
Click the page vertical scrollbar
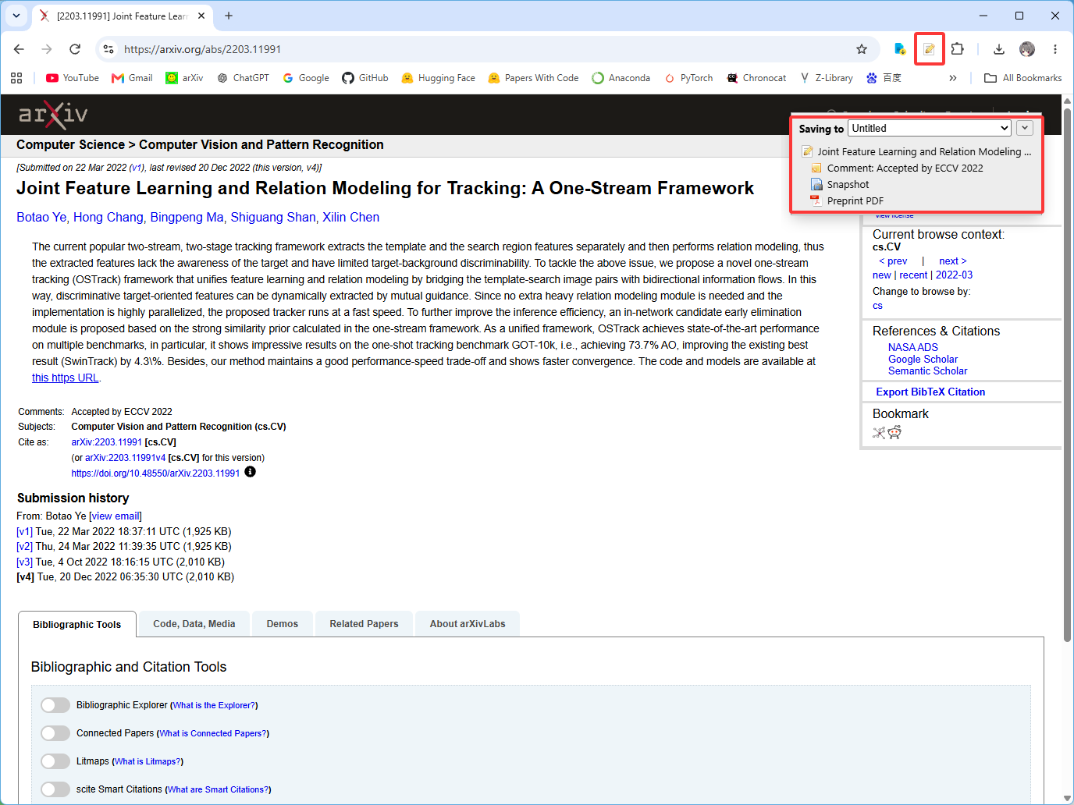1067,374
